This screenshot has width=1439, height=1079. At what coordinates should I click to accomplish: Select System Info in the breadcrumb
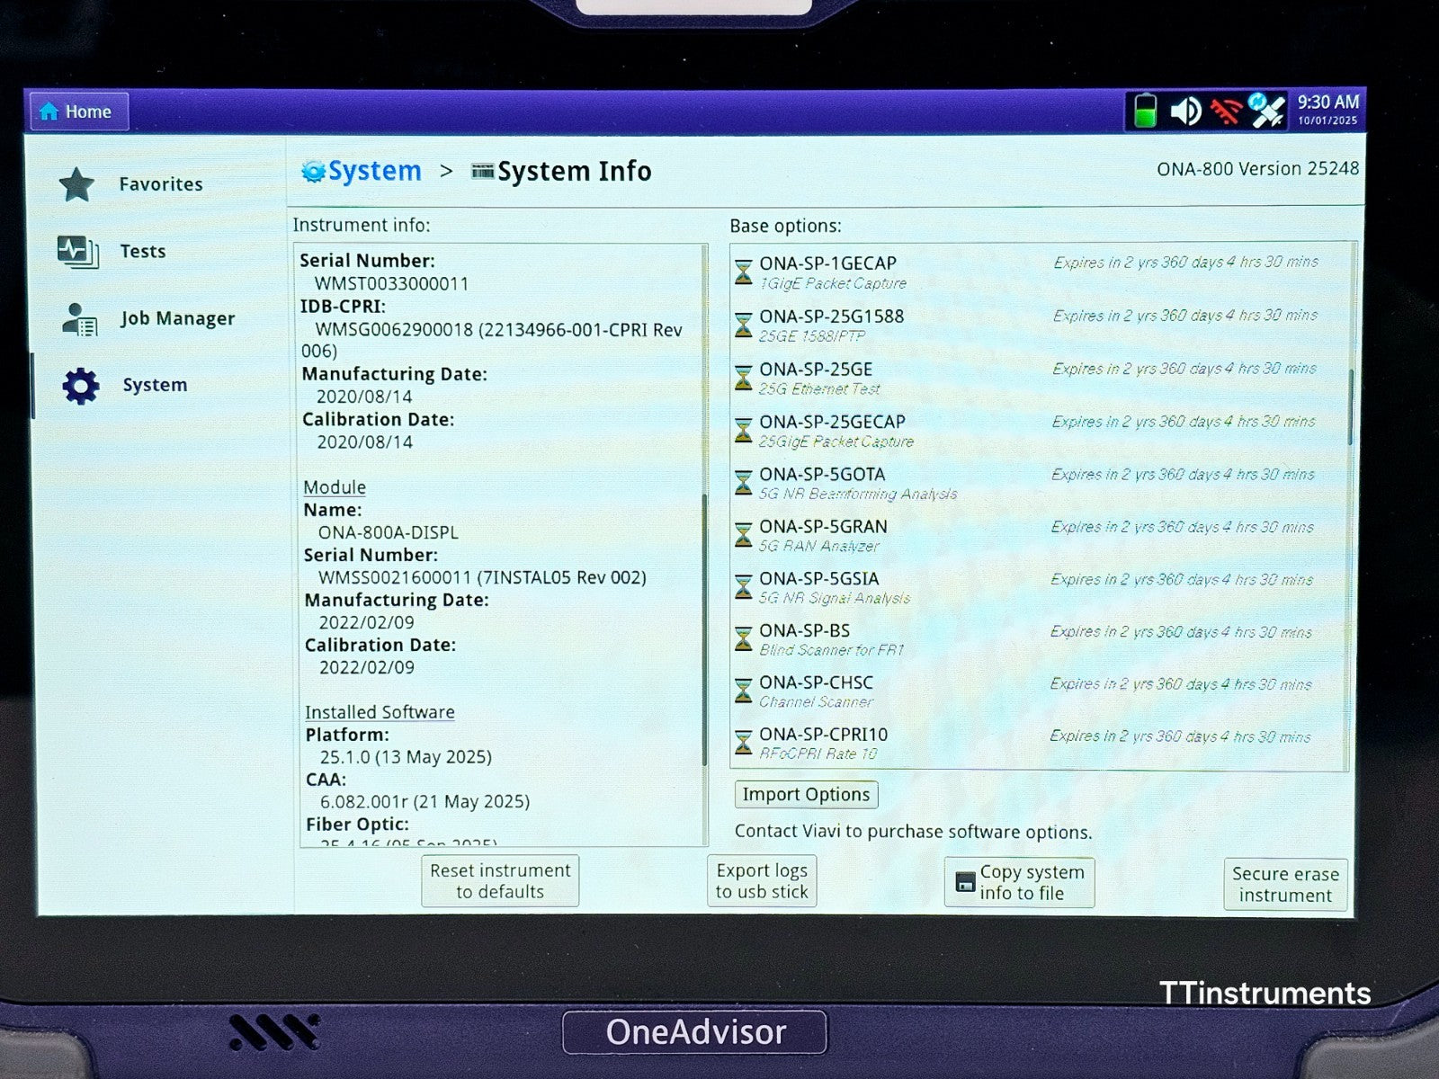pyautogui.click(x=575, y=171)
